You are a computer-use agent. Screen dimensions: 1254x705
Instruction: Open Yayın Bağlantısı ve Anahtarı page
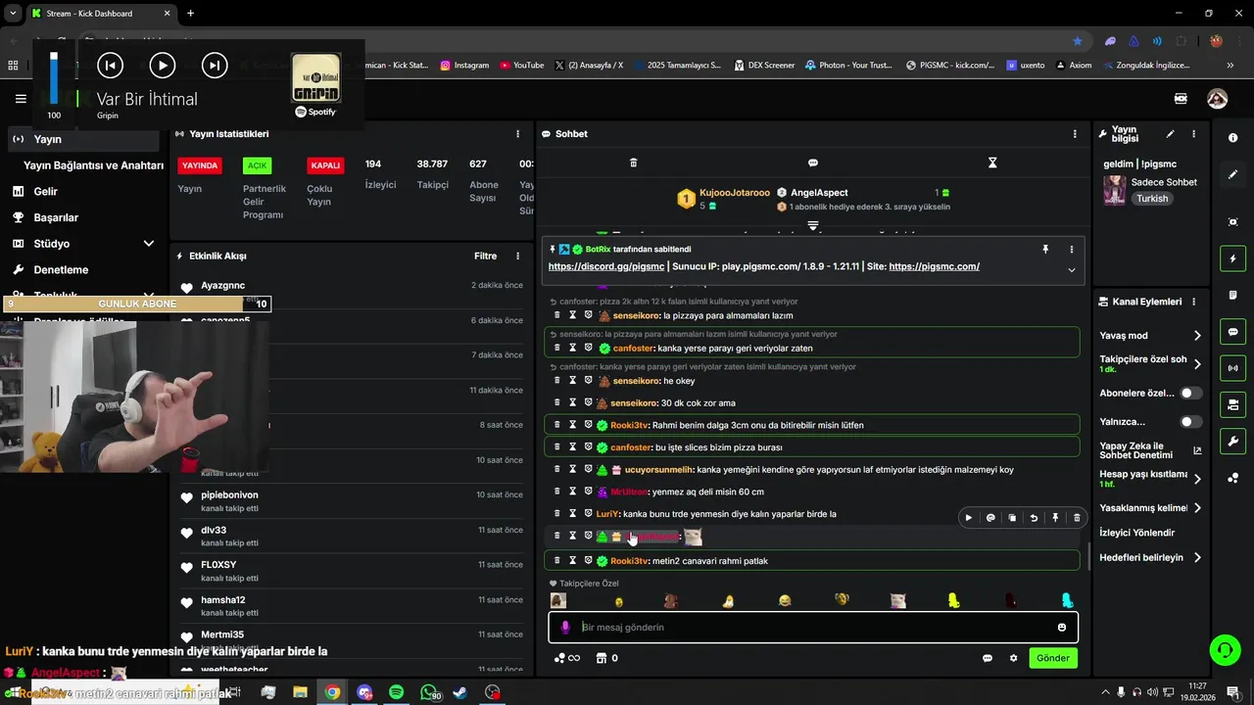click(93, 165)
